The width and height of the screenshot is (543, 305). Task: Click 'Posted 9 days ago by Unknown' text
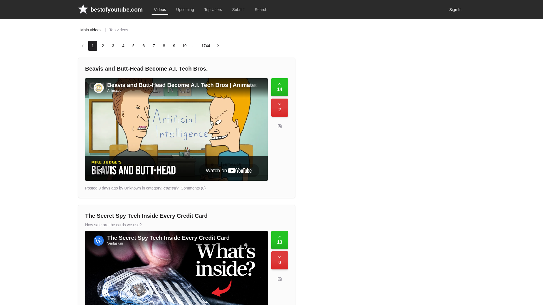[x=113, y=188]
